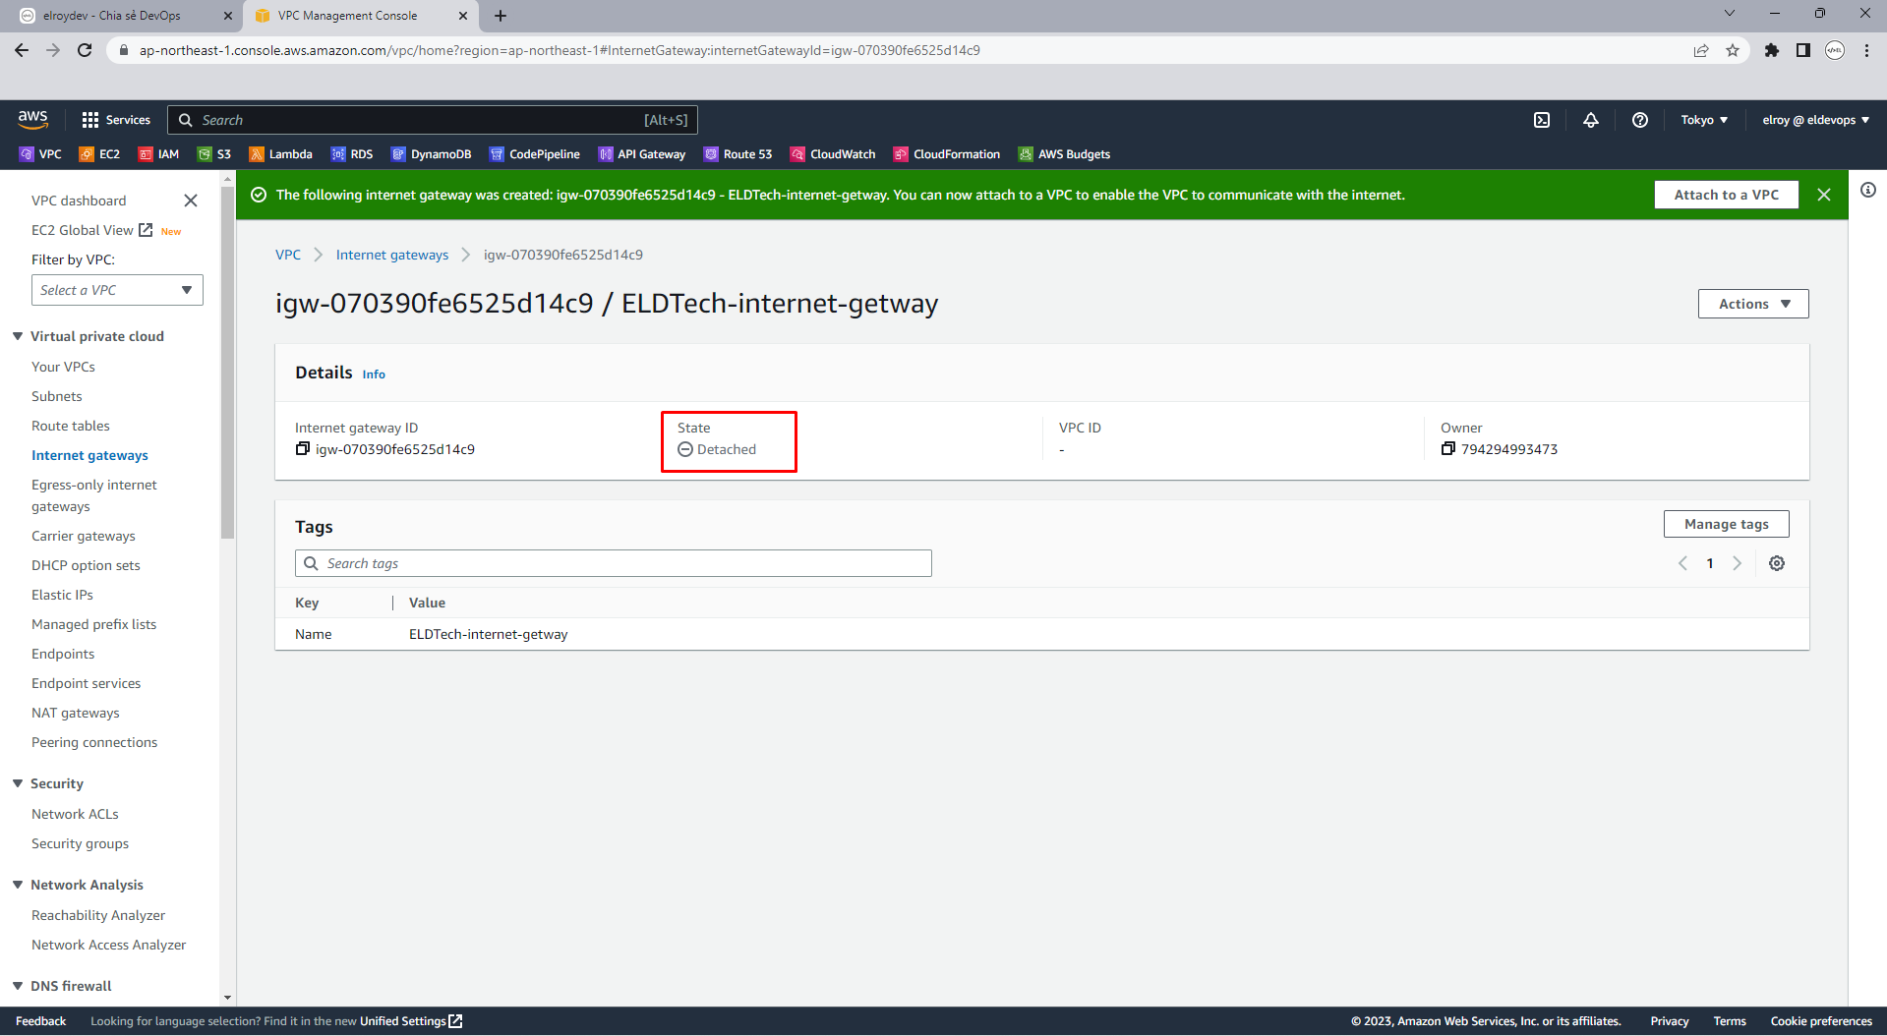Click Feedback in the footer
The width and height of the screenshot is (1887, 1036).
coord(41,1021)
